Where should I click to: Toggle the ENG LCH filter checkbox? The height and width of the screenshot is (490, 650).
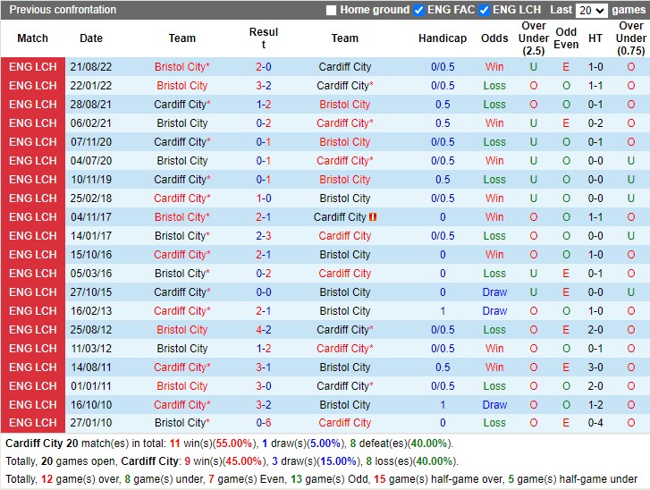[x=484, y=11]
